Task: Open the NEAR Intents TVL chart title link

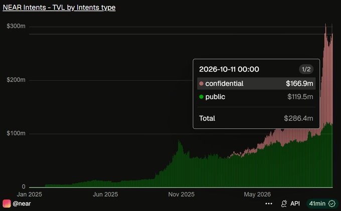Action: pyautogui.click(x=59, y=7)
